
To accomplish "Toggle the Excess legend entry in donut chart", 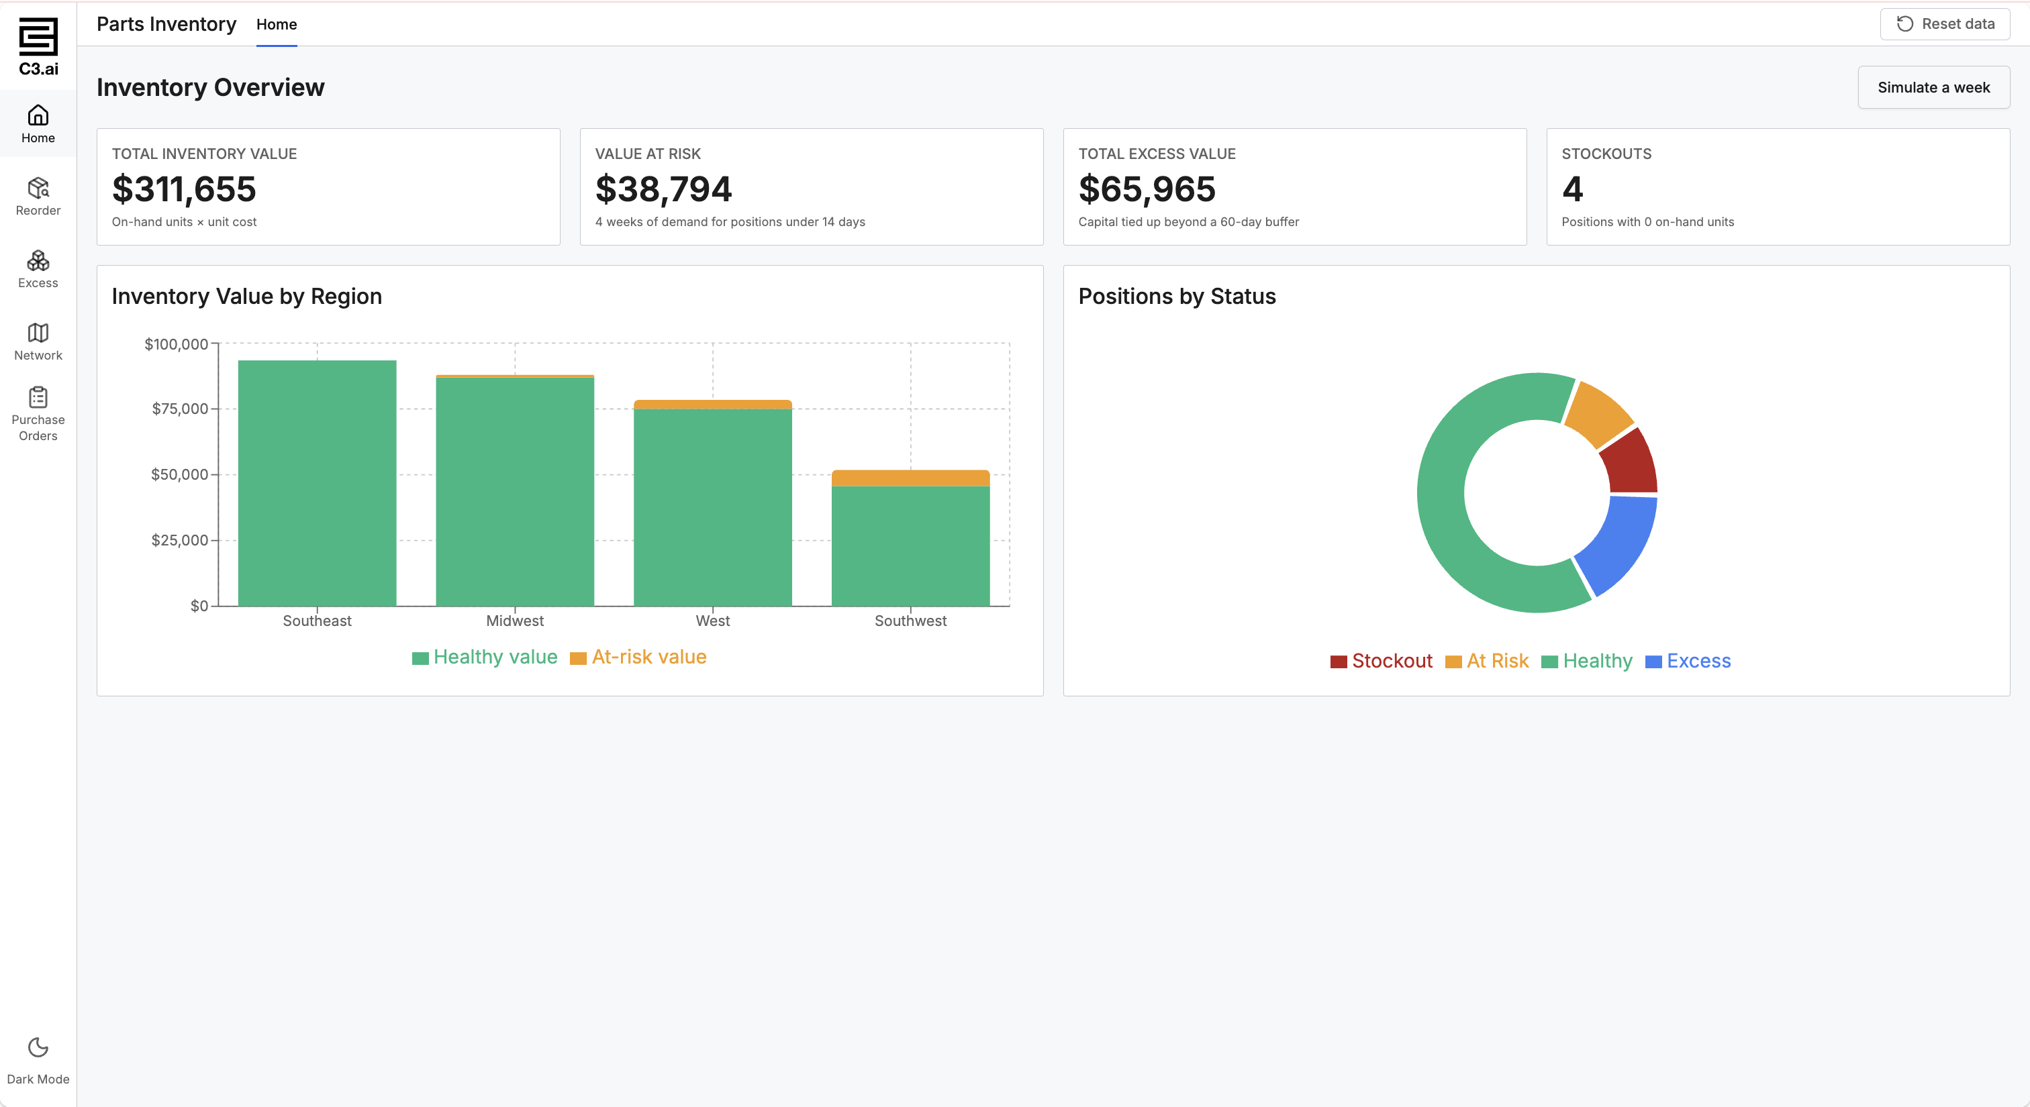I will [1688, 662].
